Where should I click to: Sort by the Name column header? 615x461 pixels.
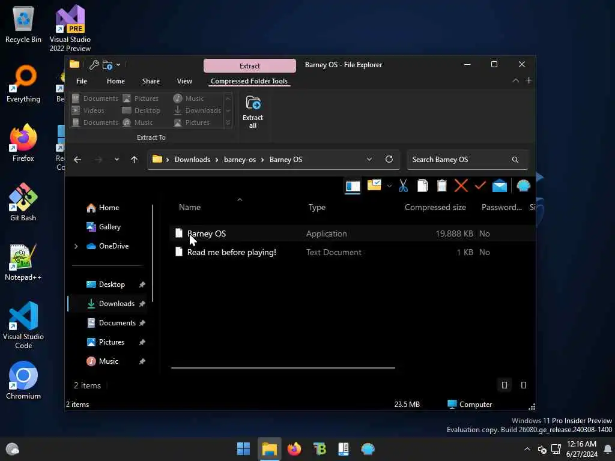[x=190, y=207]
